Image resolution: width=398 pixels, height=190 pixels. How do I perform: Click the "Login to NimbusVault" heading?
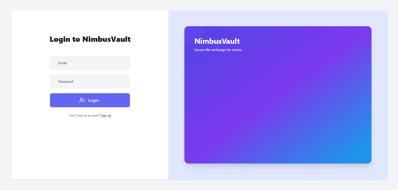[90, 39]
